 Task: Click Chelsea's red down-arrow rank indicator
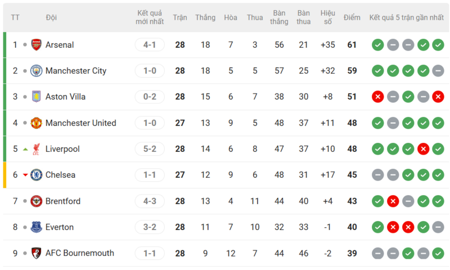click(25, 175)
